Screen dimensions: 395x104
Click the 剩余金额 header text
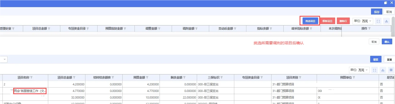176,77
